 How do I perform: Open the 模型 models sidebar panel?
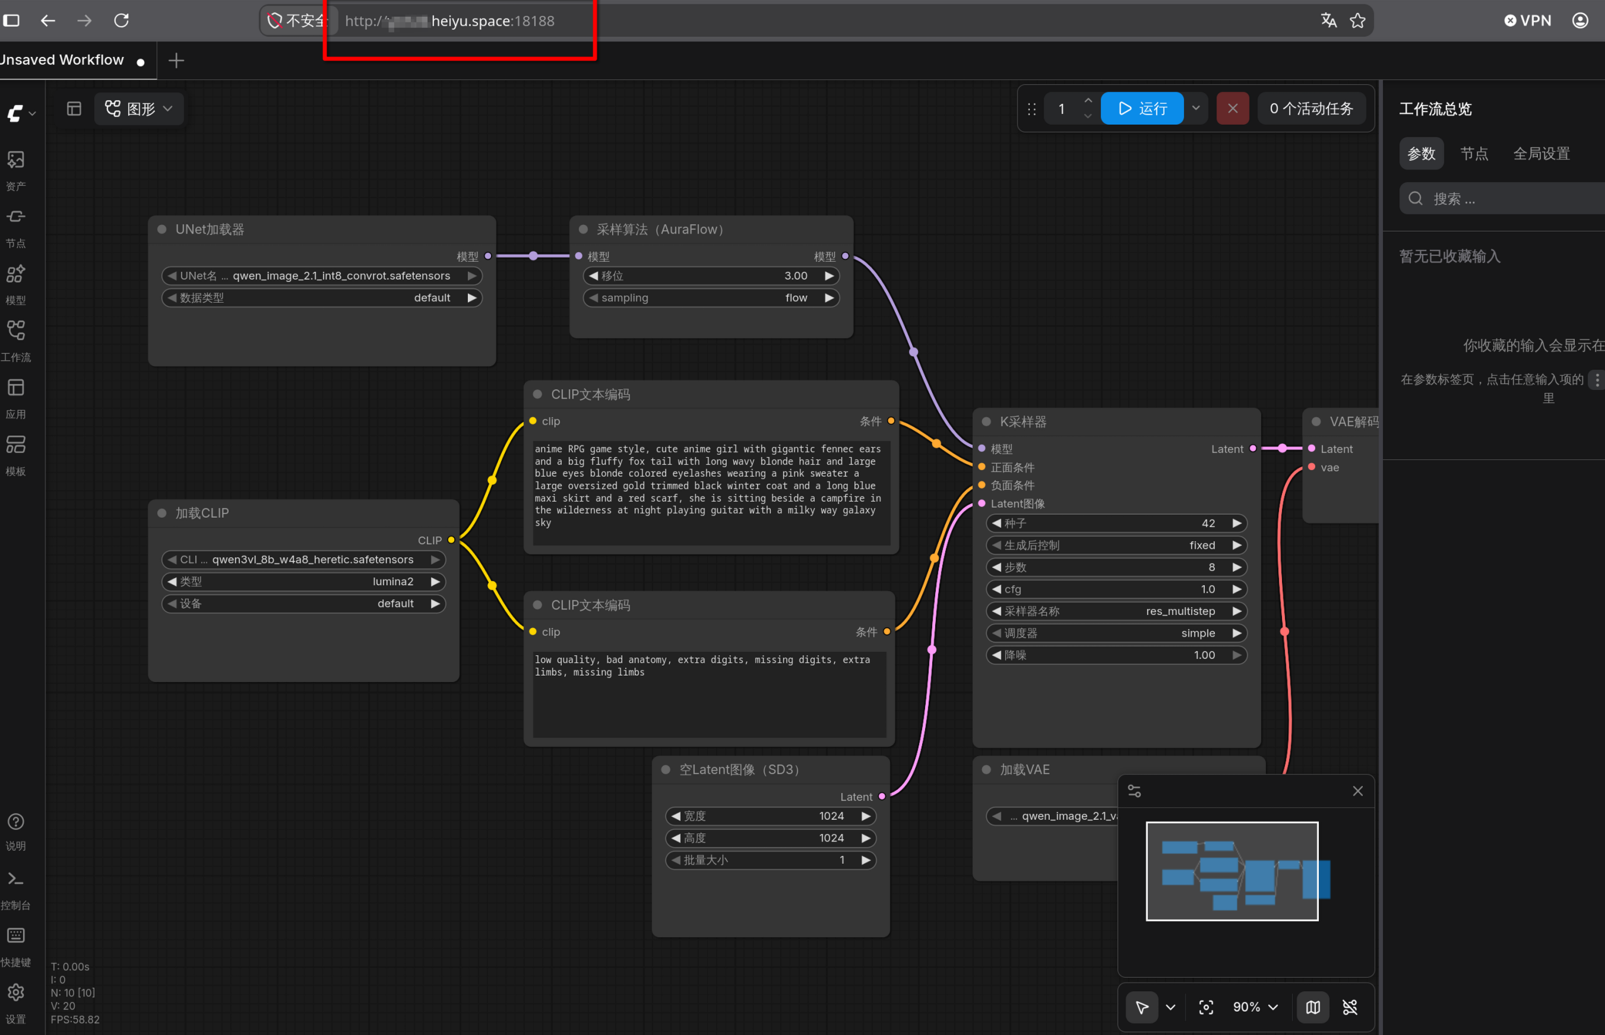click(16, 285)
